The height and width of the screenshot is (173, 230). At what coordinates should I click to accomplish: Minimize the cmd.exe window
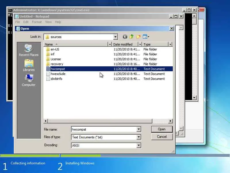pos(184,10)
